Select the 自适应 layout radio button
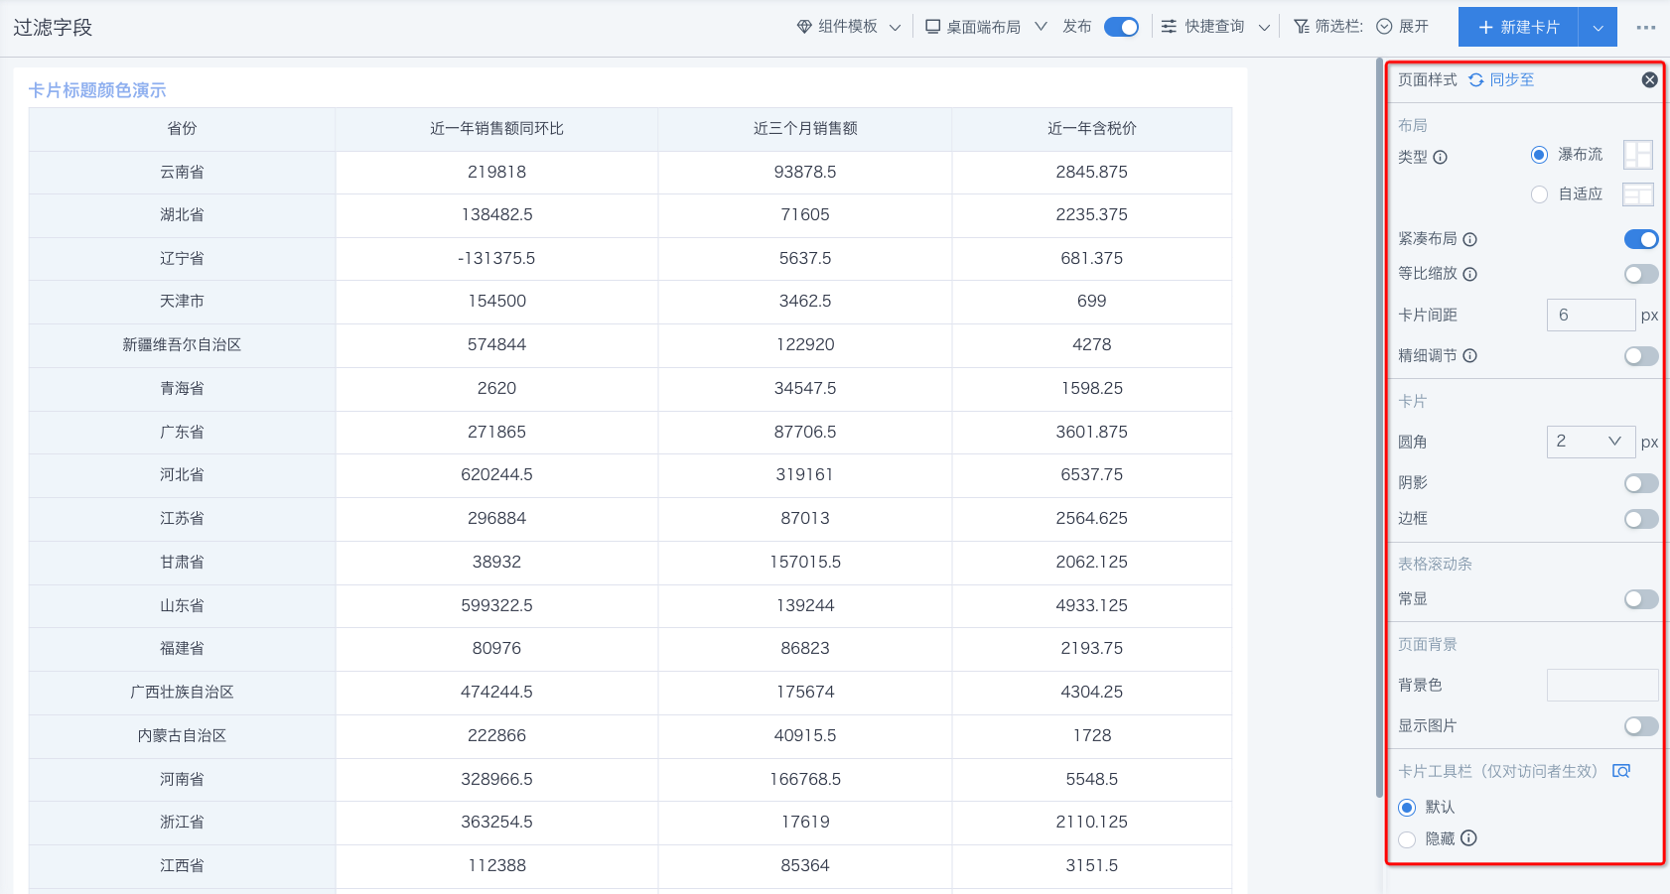 (1539, 194)
